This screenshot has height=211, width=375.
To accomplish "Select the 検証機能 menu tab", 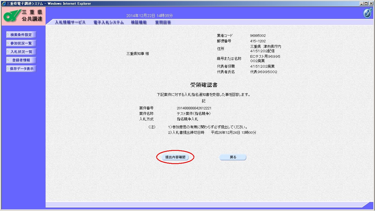I will pos(139,23).
